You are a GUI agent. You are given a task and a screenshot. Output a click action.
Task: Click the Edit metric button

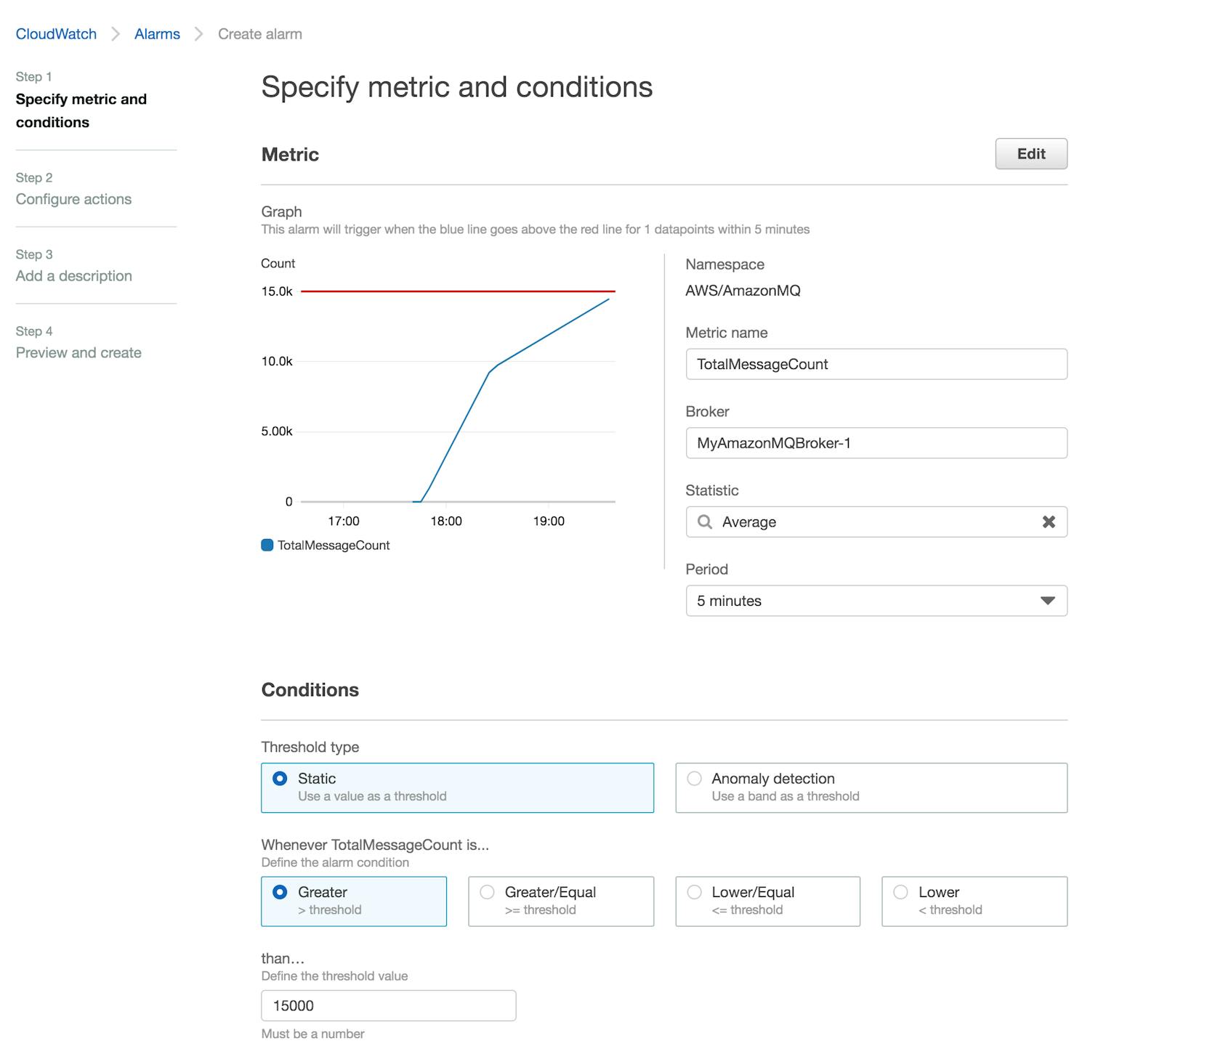tap(1030, 154)
